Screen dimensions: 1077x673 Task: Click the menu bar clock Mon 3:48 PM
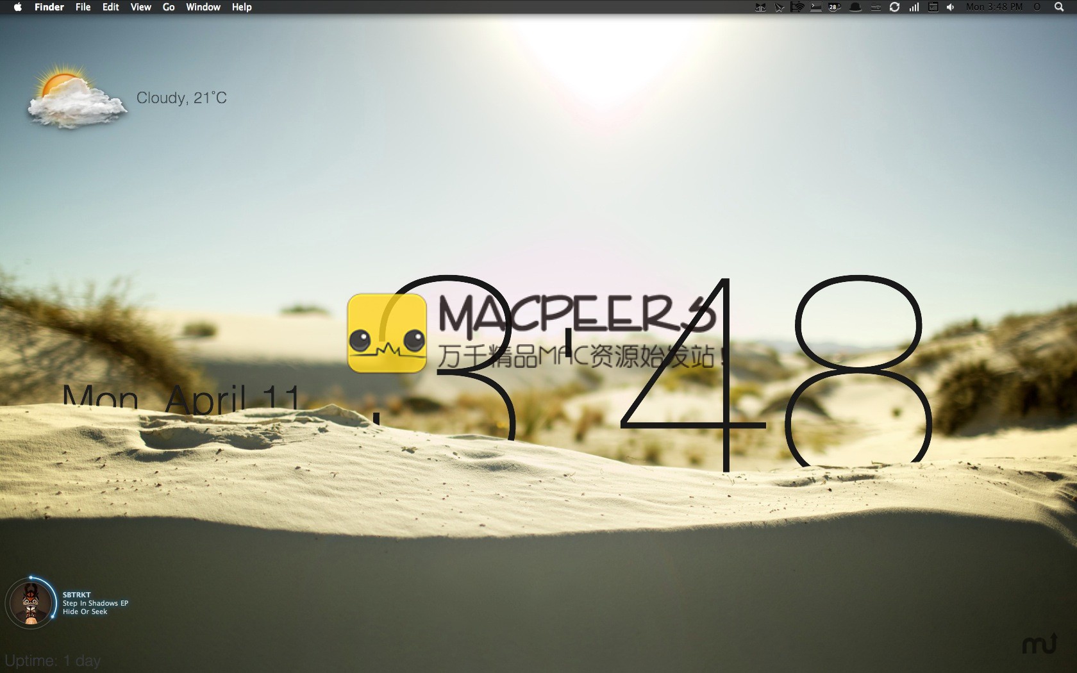pos(994,7)
